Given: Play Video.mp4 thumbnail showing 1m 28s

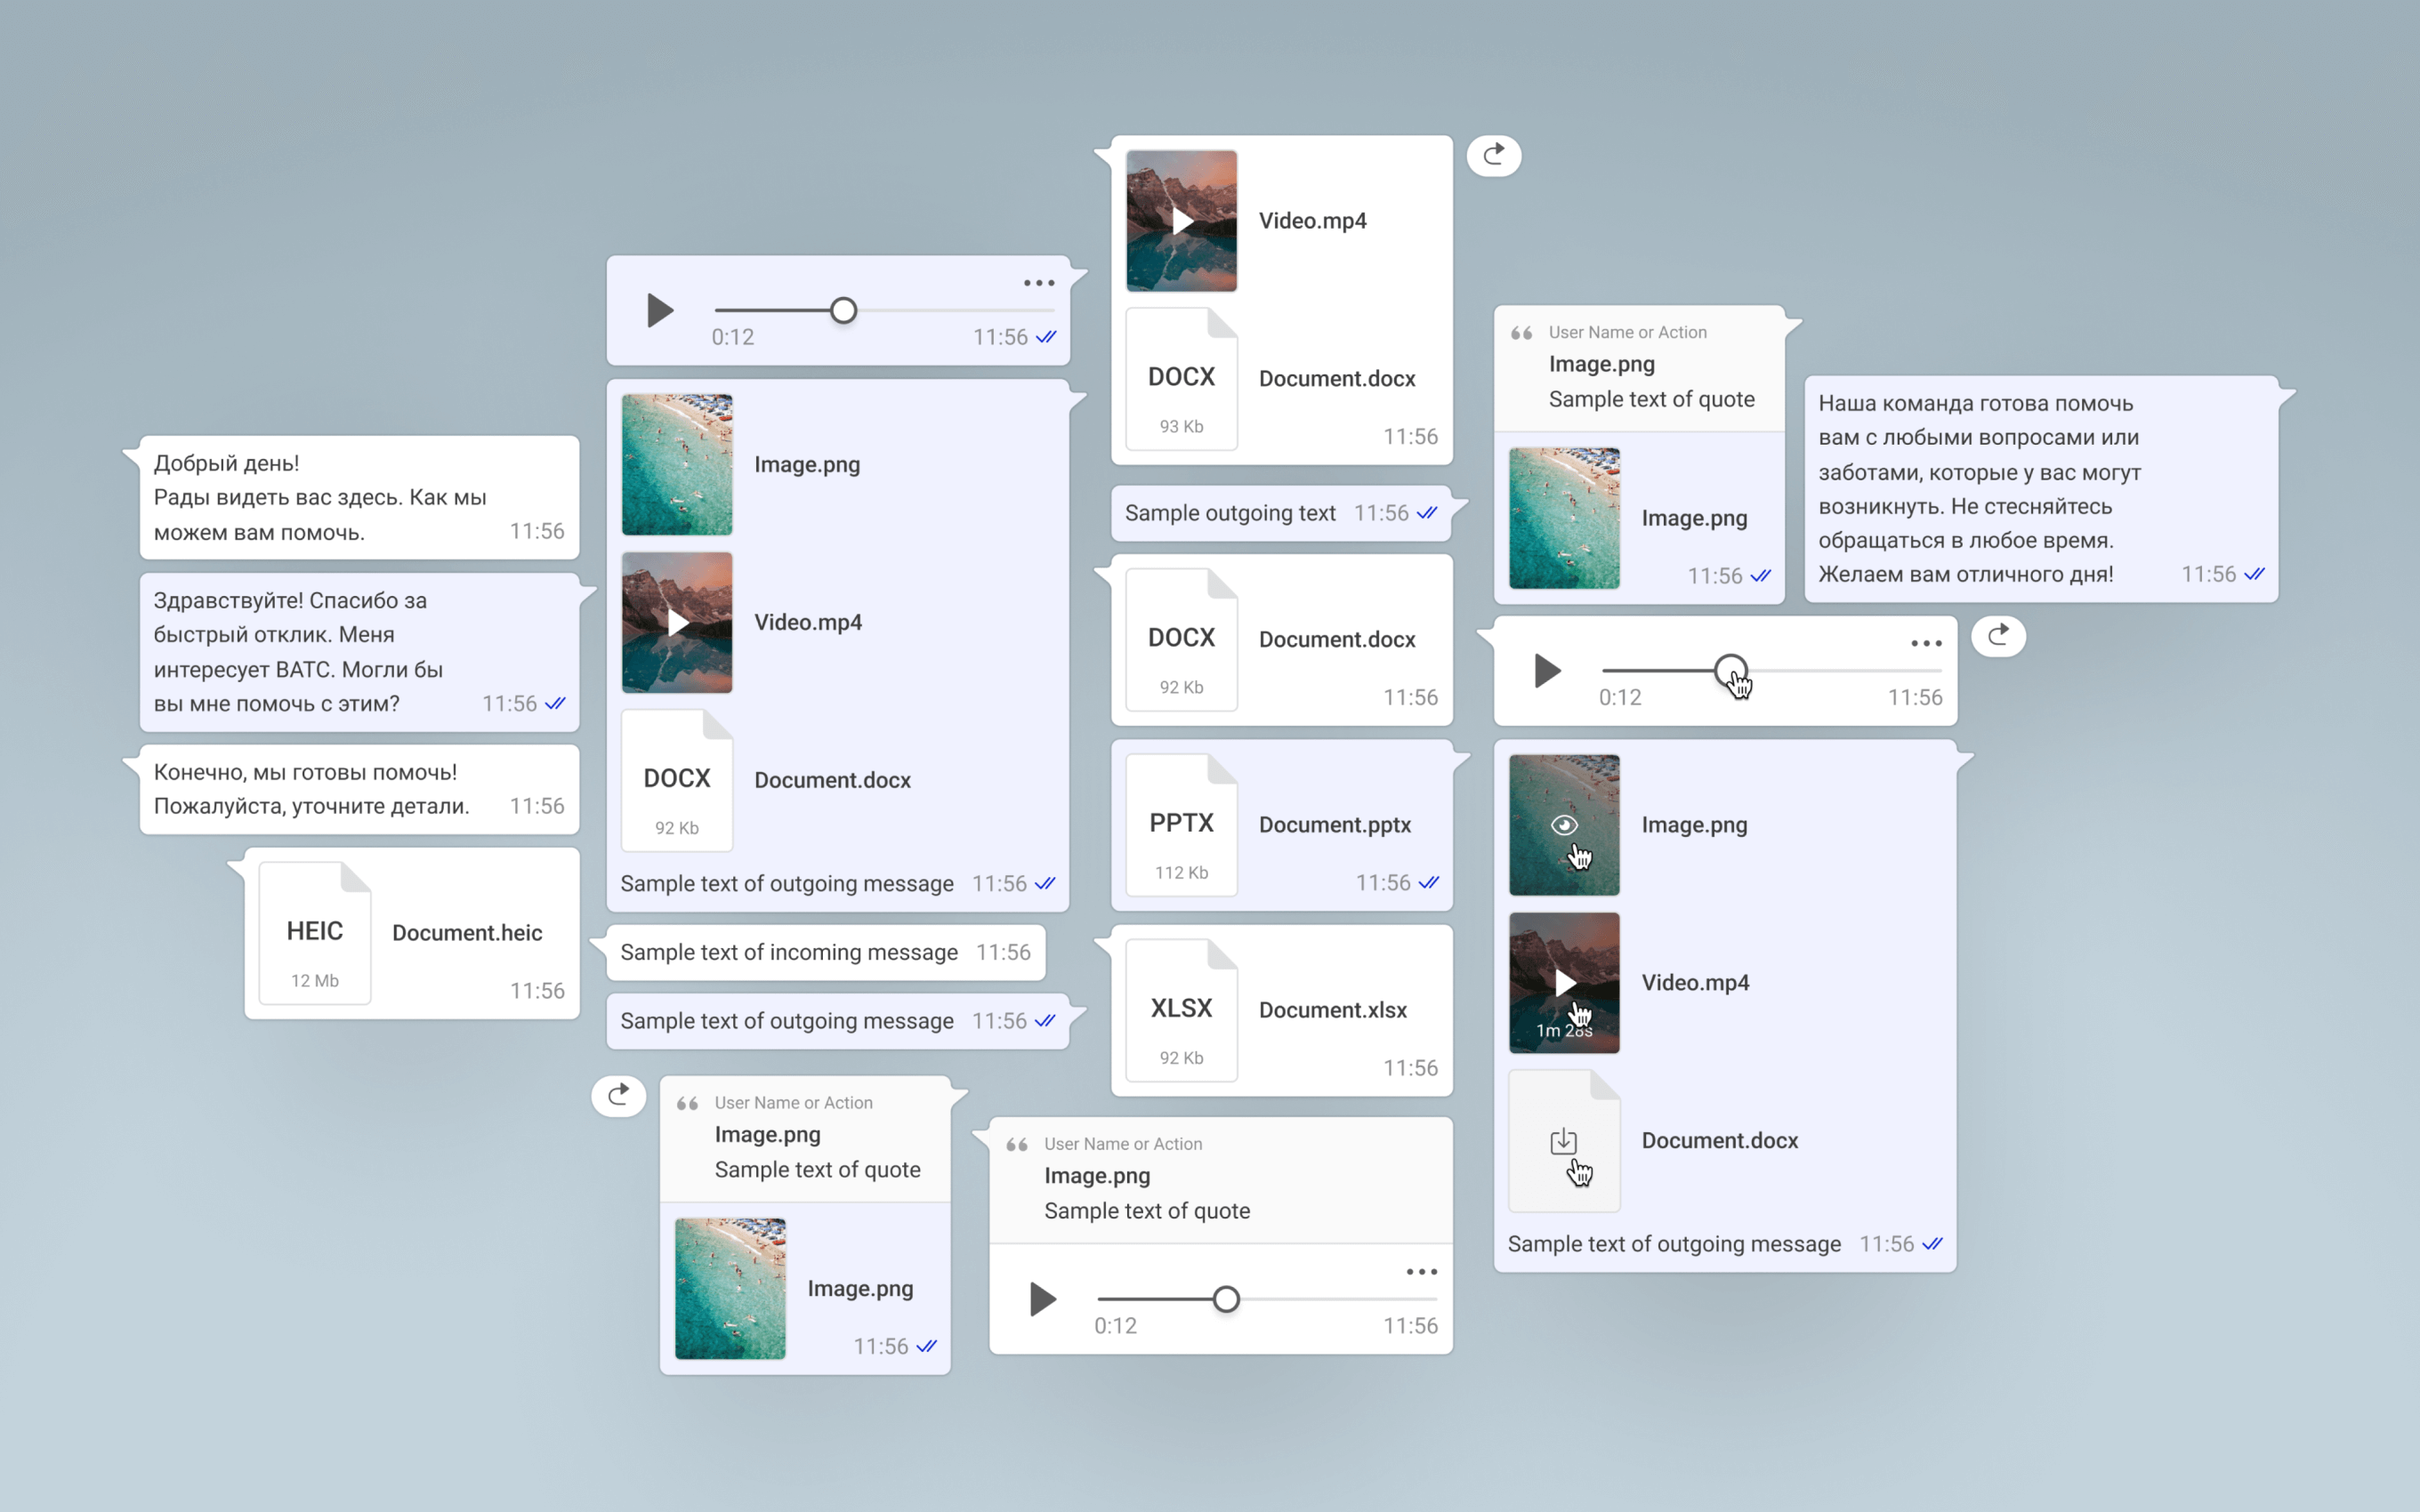Looking at the screenshot, I should pyautogui.click(x=1564, y=983).
